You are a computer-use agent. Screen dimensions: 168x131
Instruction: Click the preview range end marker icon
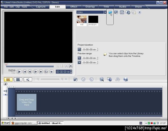[79, 62]
